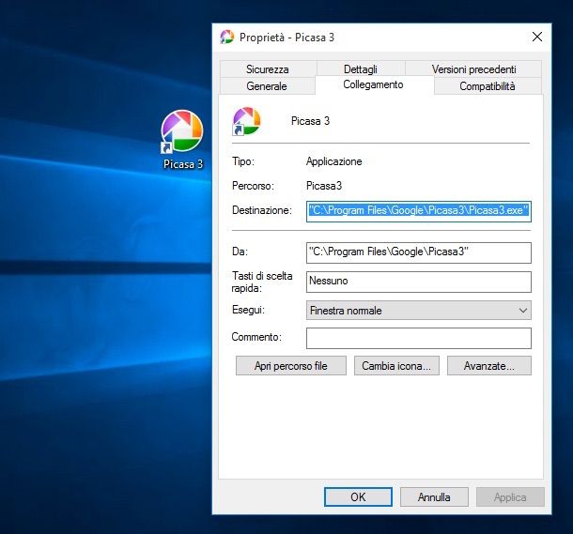The height and width of the screenshot is (534, 573).
Task: Click the empty Commento text box
Action: (418, 338)
